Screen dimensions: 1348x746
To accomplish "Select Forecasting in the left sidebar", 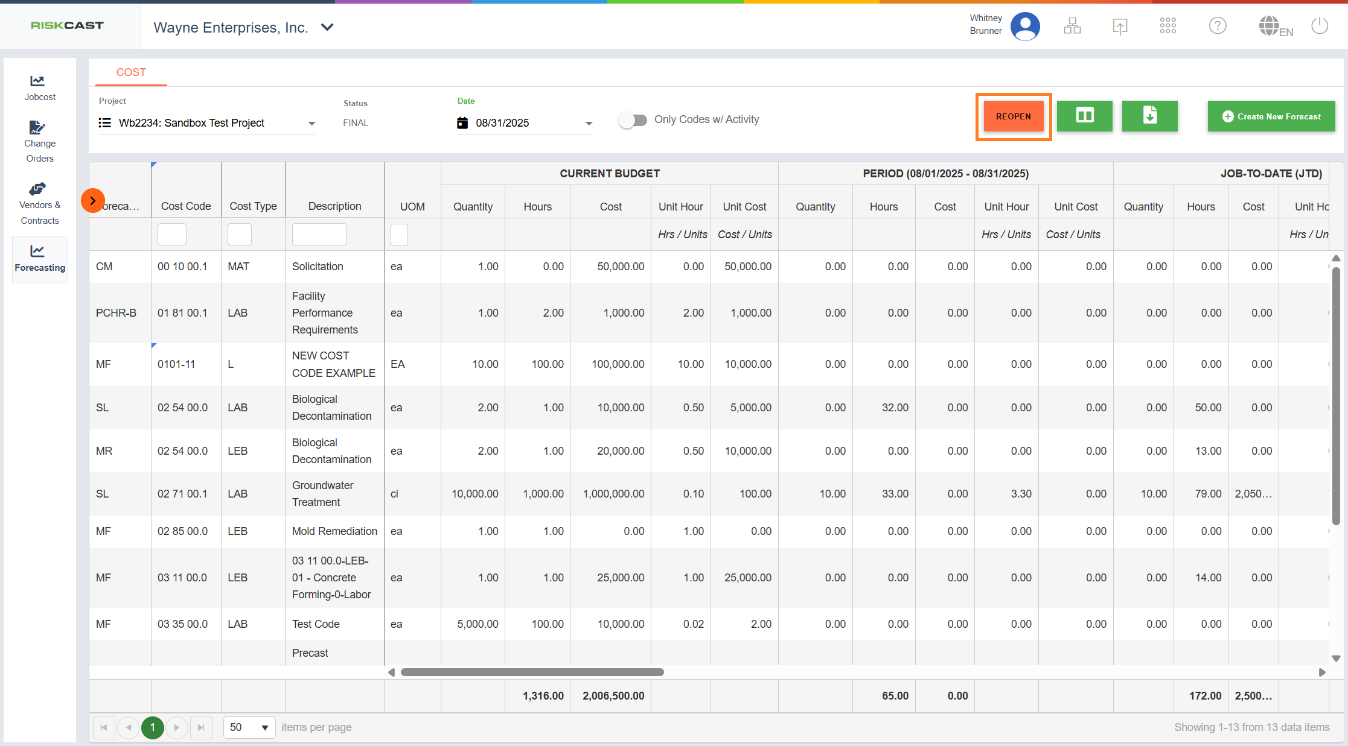I will 40,259.
